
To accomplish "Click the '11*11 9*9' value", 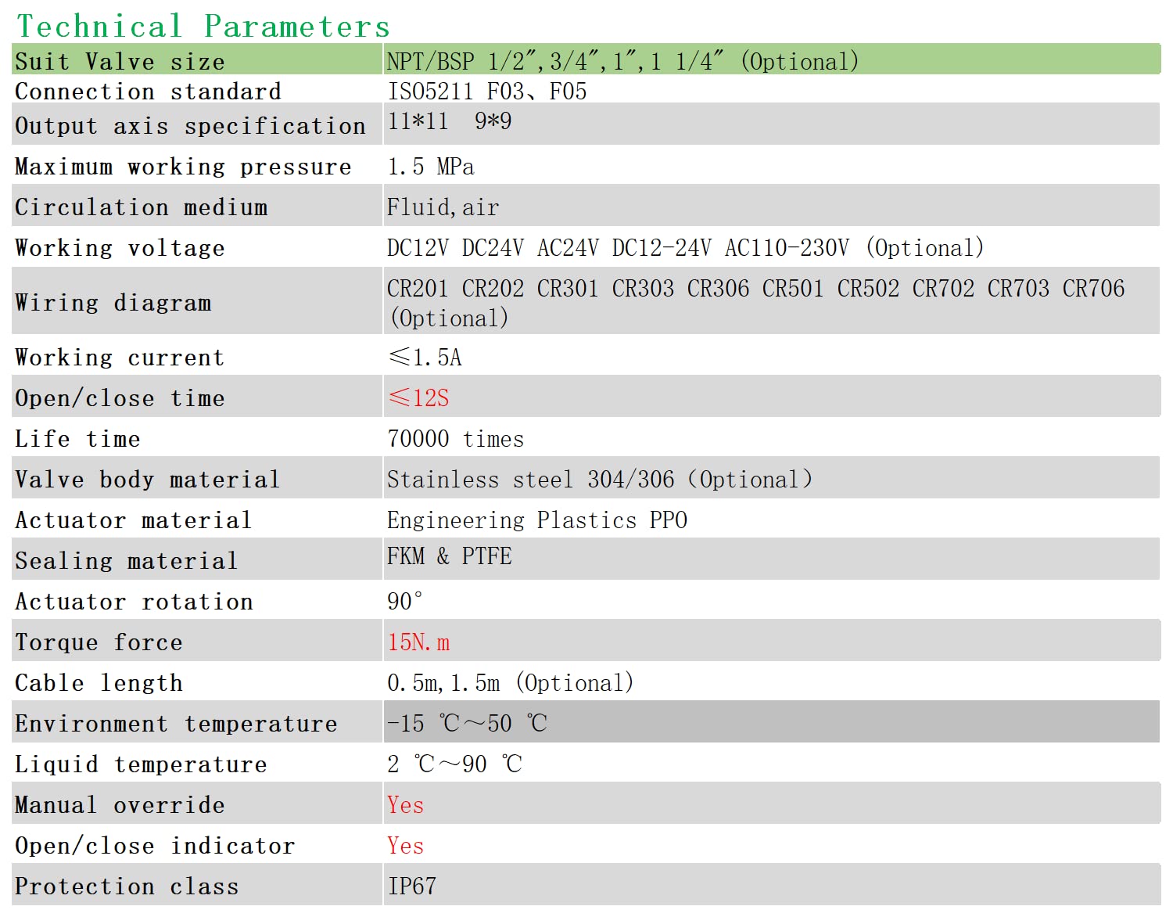I will 450,121.
